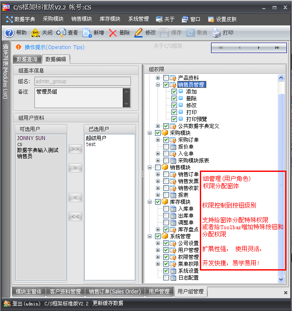Click the 帮助 help icon in toolbar
This screenshot has width=292, height=311.
[9, 33]
